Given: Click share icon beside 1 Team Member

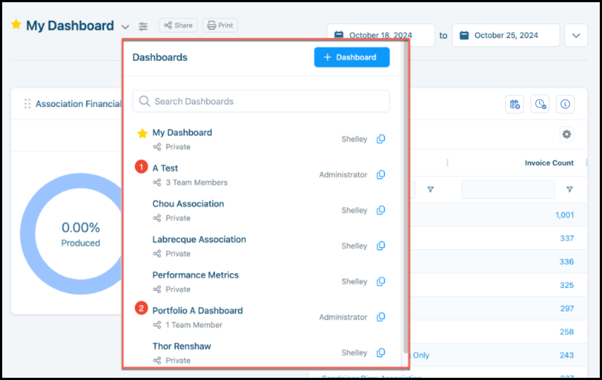Looking at the screenshot, I should pos(157,325).
